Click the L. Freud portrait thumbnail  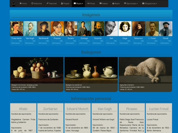152,29
